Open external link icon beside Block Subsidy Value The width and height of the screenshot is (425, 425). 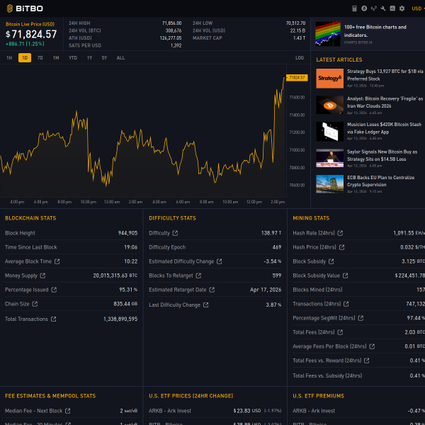tap(345, 276)
